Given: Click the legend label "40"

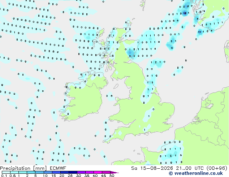Looking at the screenshot, I should click(95, 176).
